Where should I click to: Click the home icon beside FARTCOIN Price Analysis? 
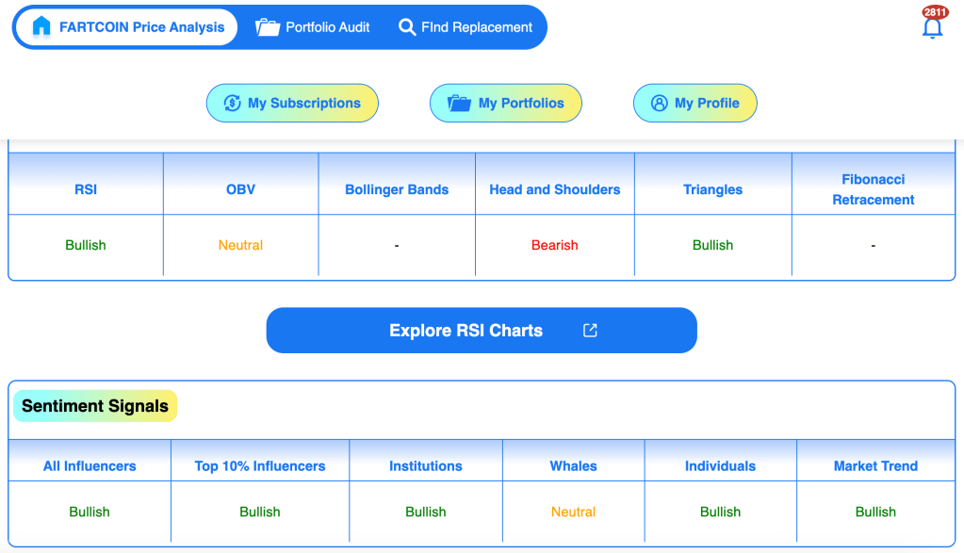(x=41, y=26)
